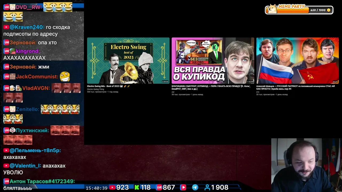This screenshot has width=342, height=192.
Task: Click the Meme Party progress bar
Action: pos(299,10)
